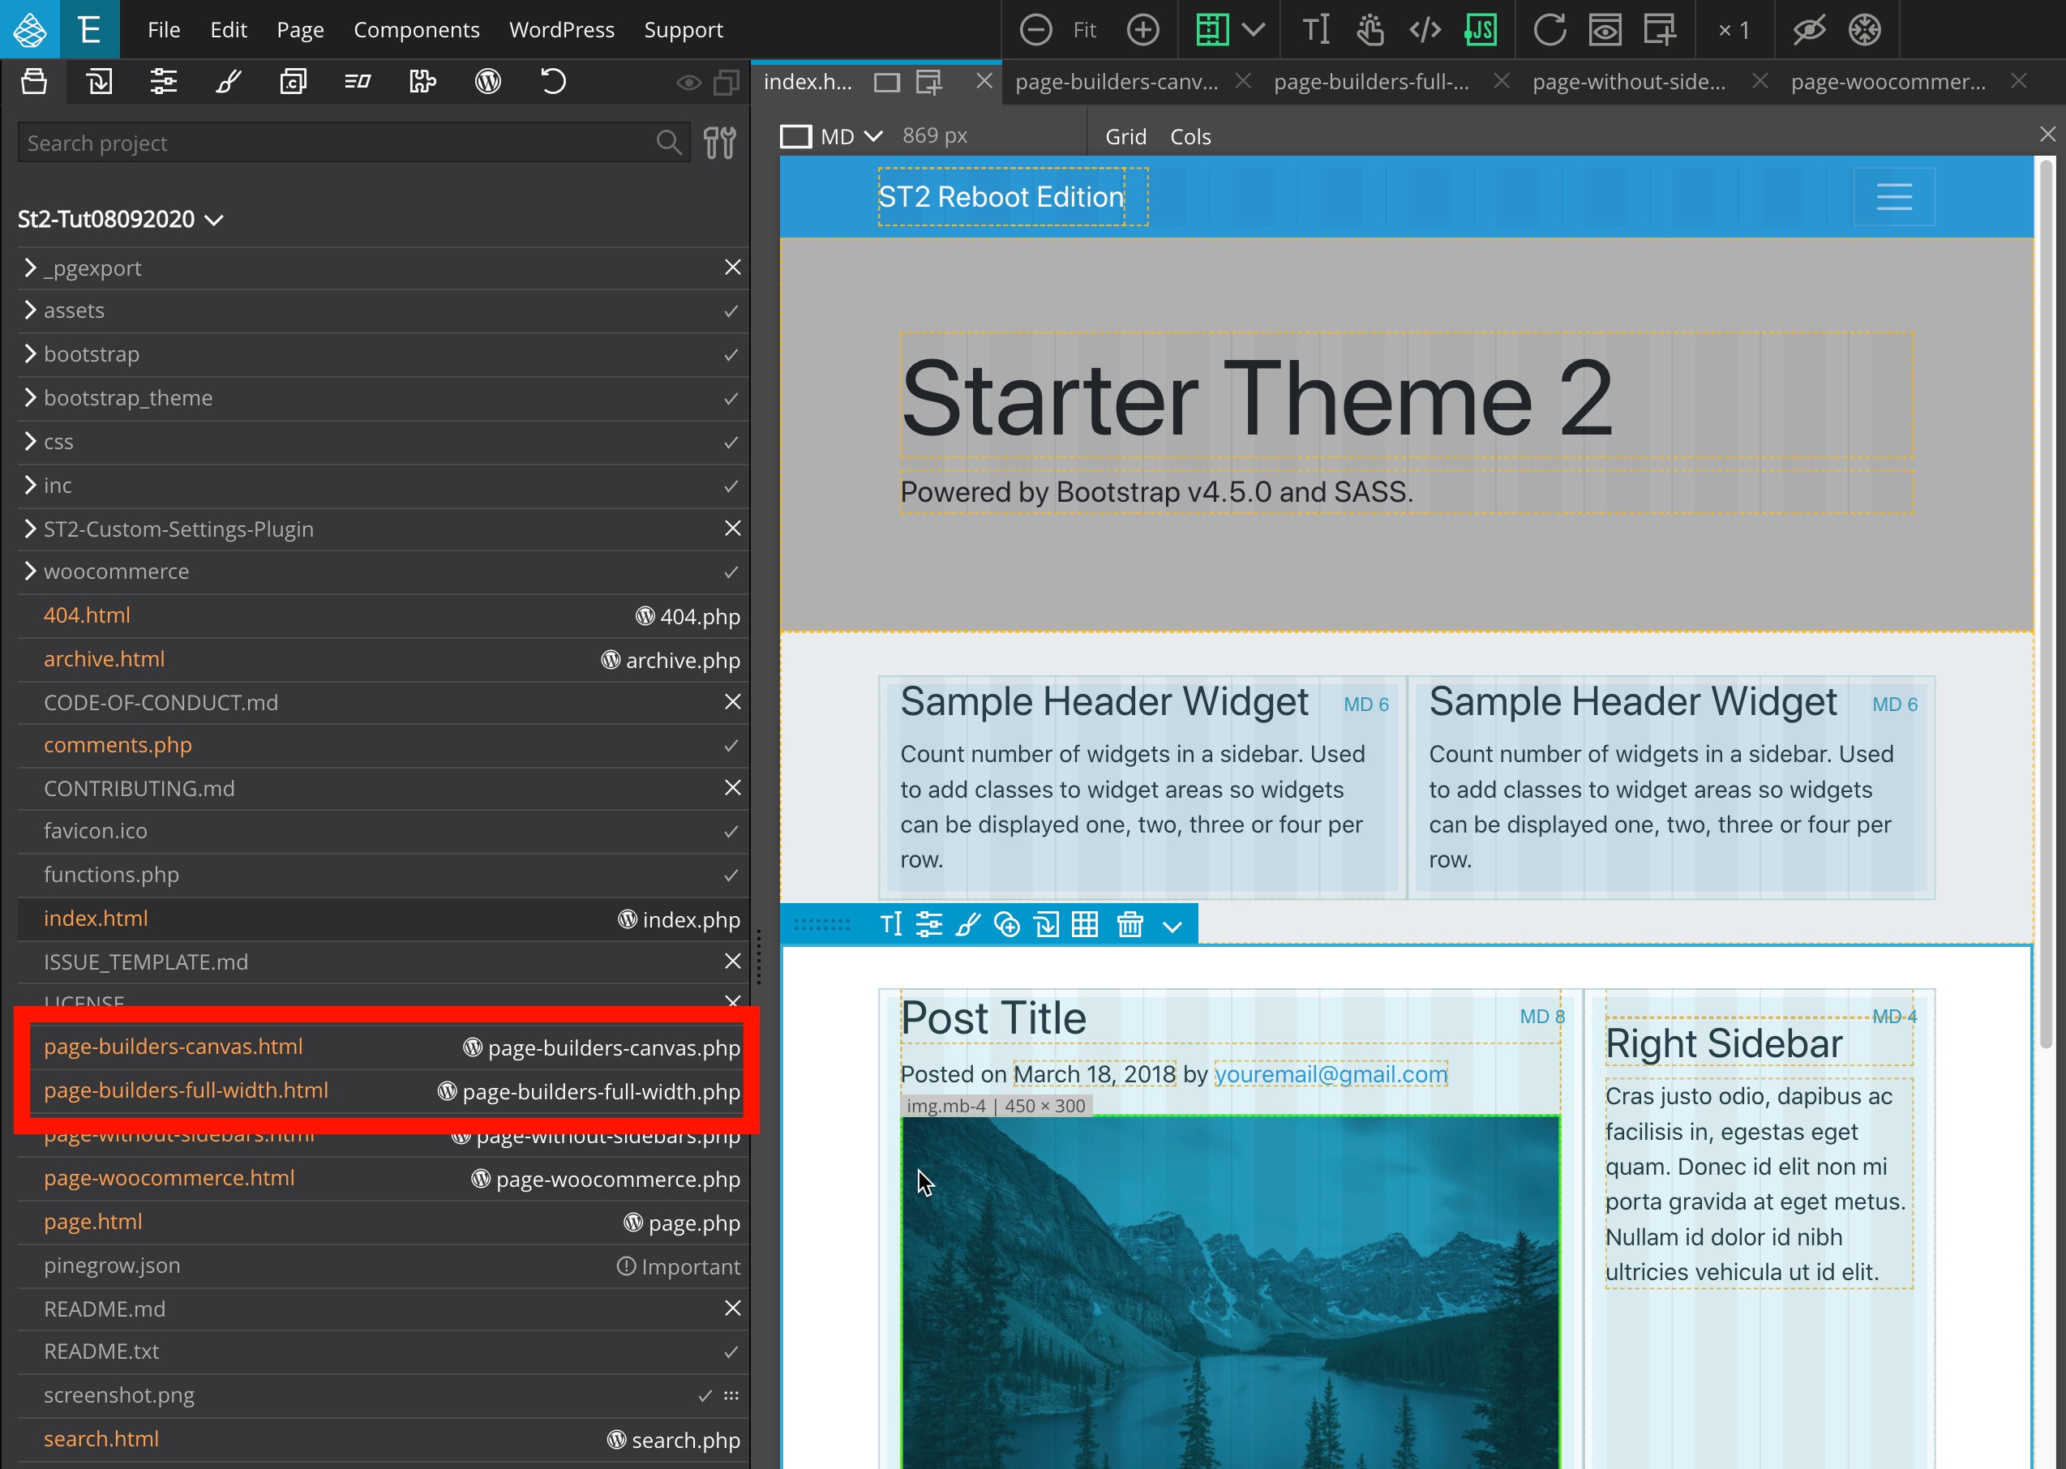Toggle the pointer interaction mode icon

point(1370,30)
